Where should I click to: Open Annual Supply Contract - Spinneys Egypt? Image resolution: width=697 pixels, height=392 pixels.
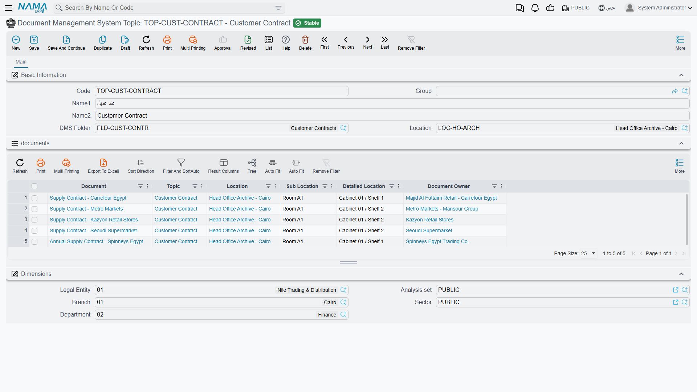pos(96,241)
